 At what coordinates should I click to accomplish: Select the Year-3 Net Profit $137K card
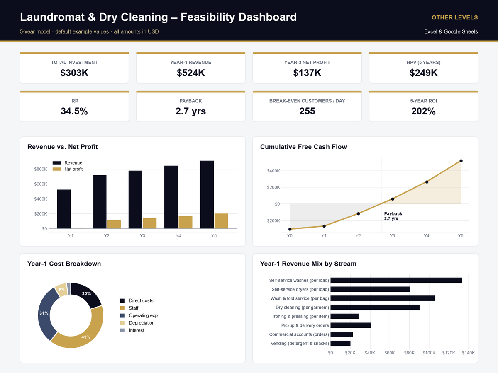click(x=307, y=68)
